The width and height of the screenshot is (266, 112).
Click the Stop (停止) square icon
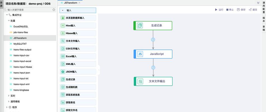[227, 10]
